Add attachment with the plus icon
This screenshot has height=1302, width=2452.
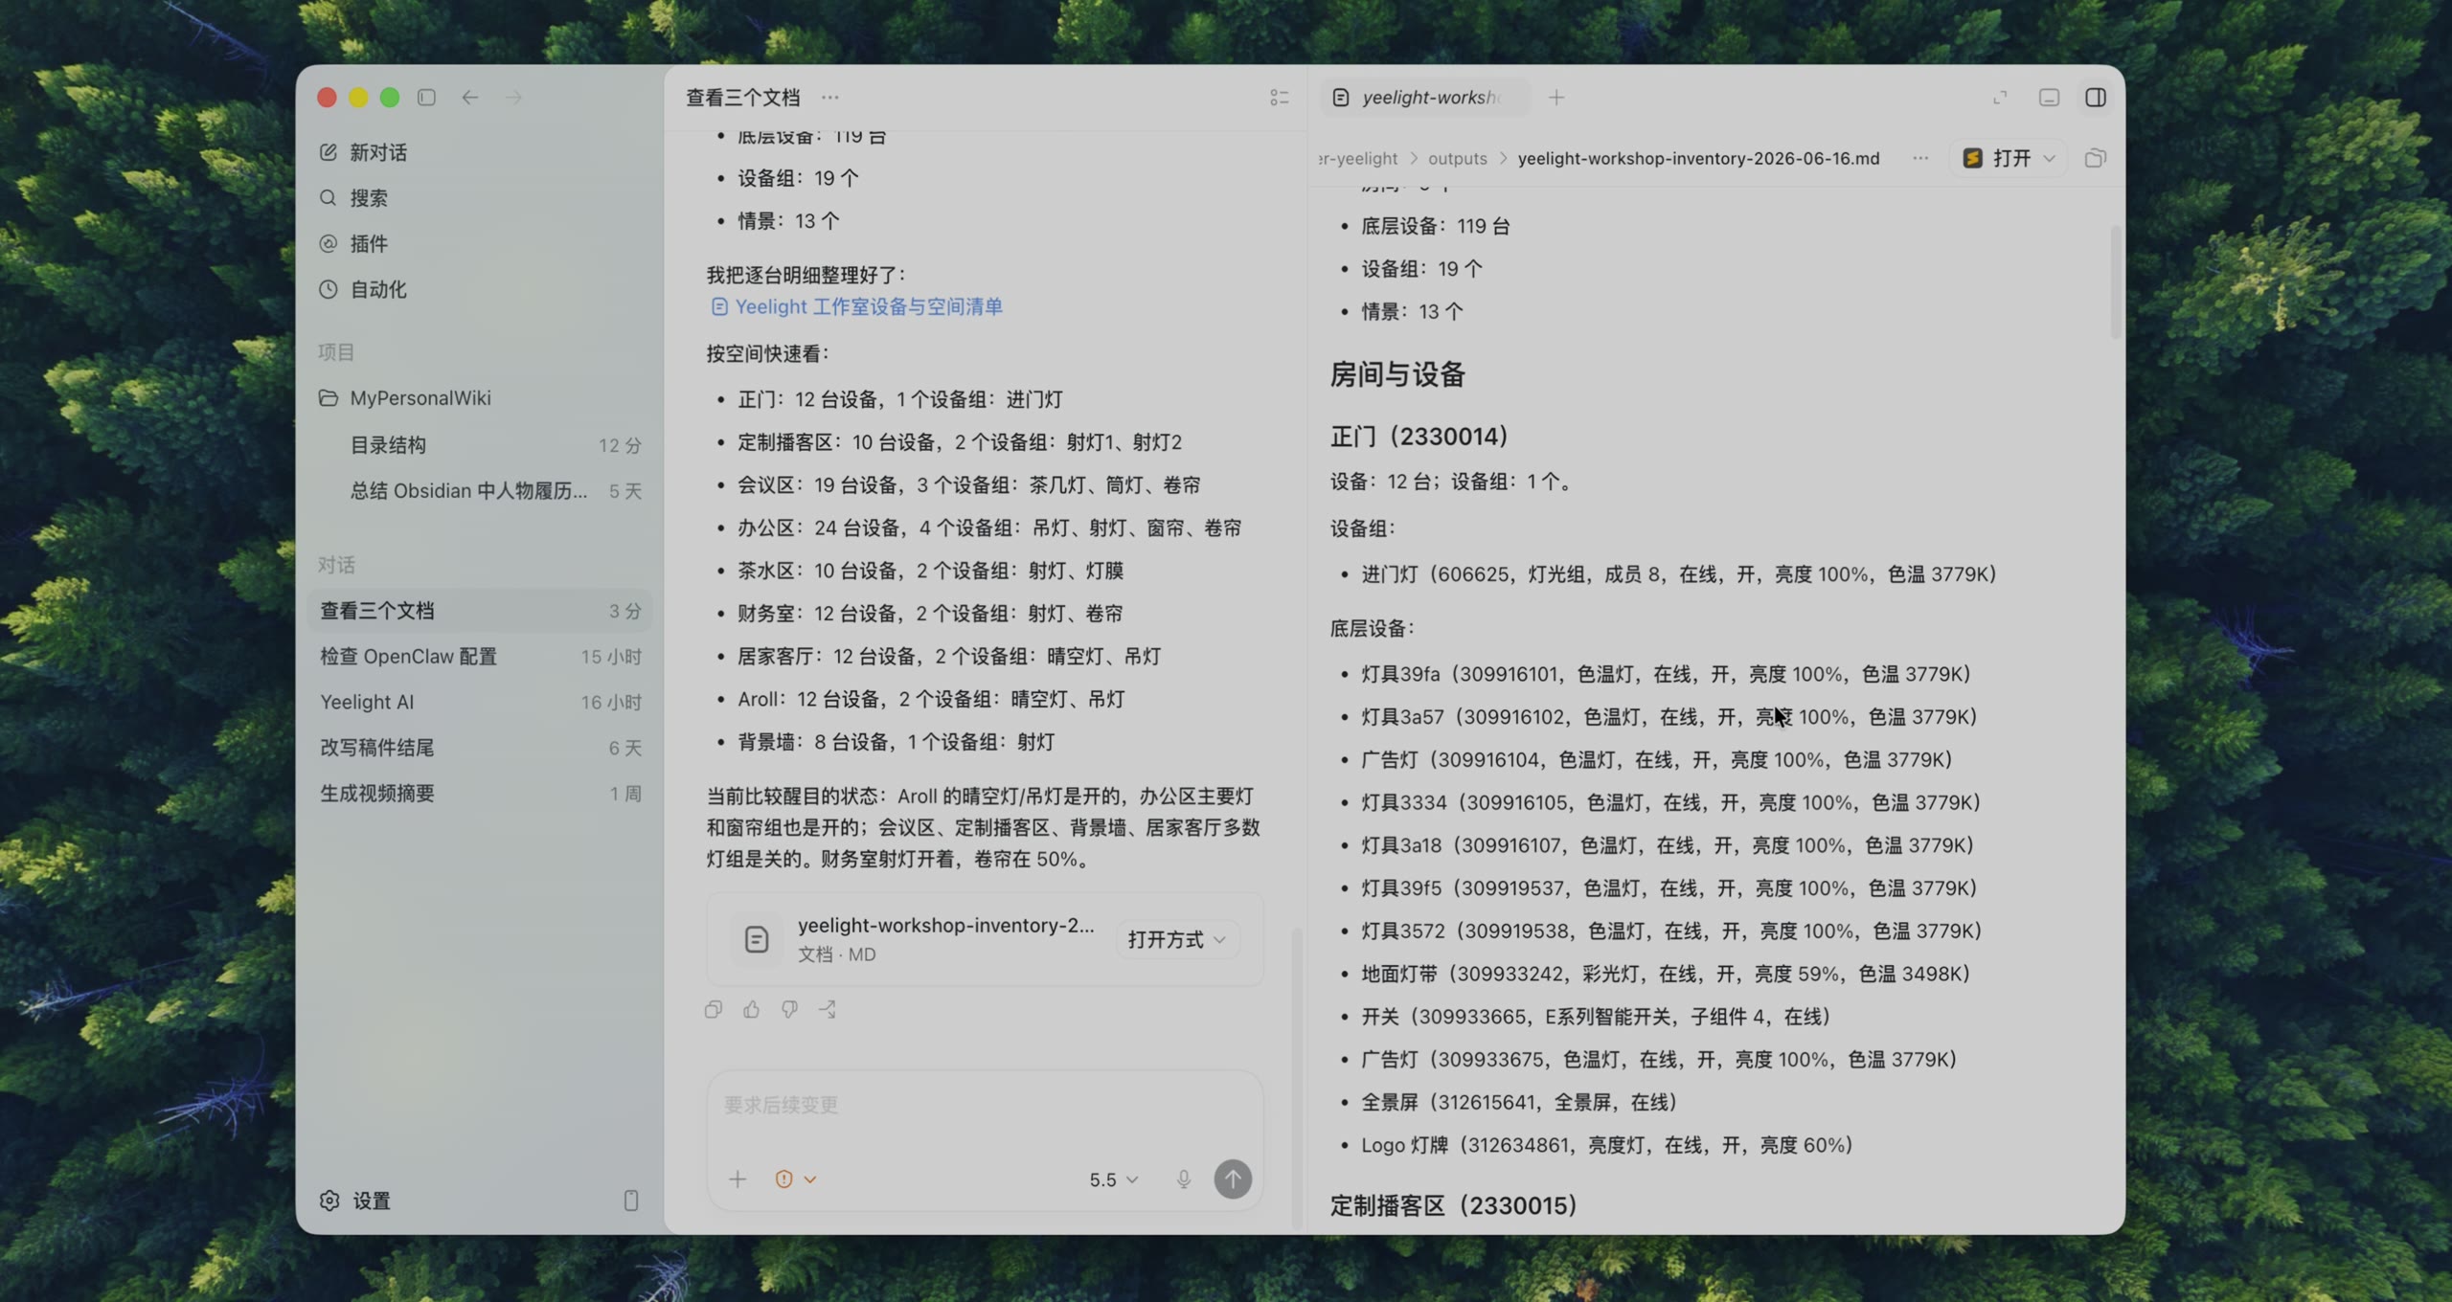[x=738, y=1179]
